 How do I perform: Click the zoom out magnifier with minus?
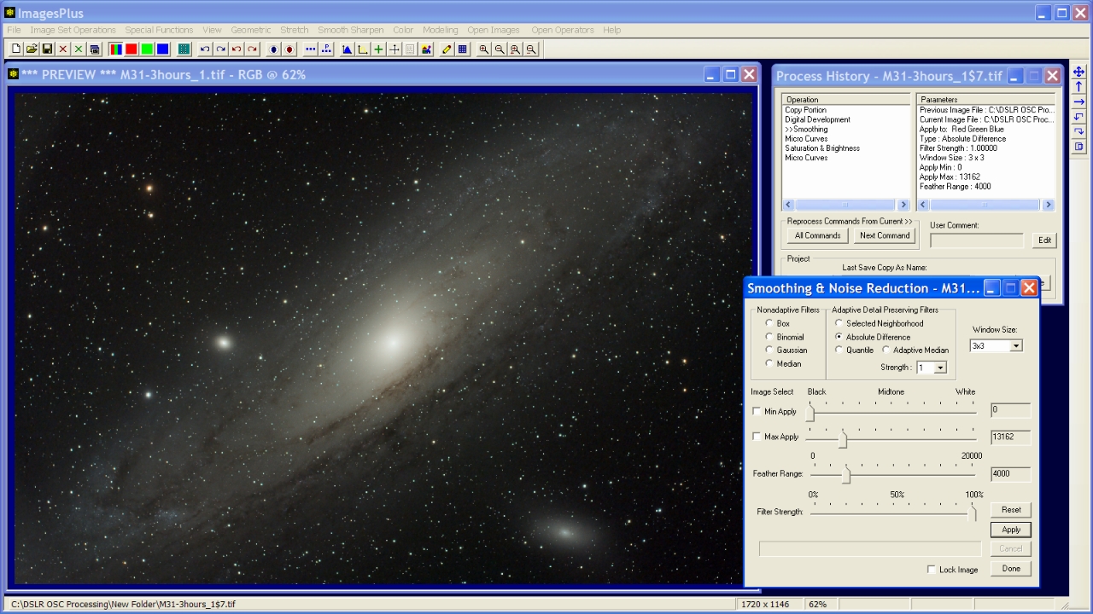[500, 49]
